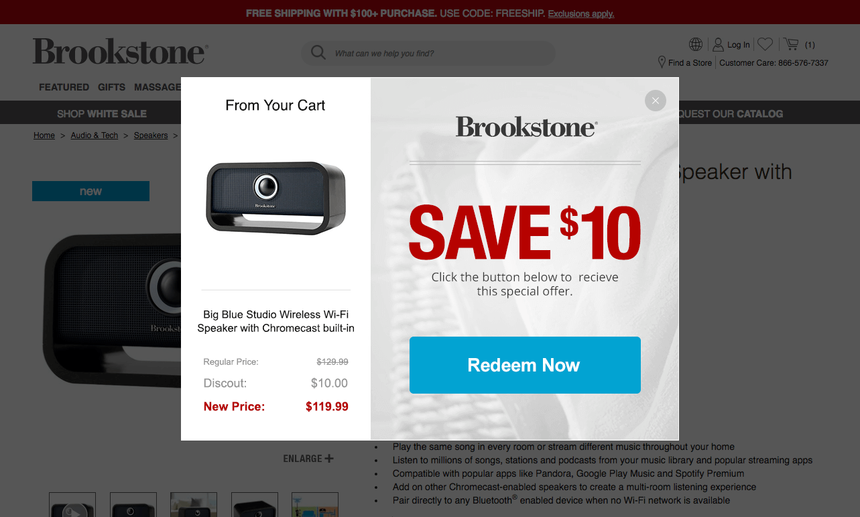Open the globe international icon
860x517 pixels.
point(696,44)
